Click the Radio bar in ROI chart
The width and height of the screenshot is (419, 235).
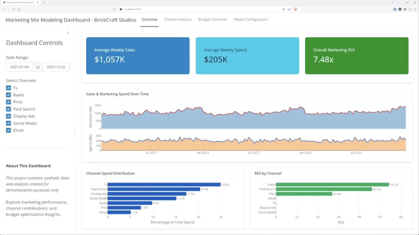point(332,184)
